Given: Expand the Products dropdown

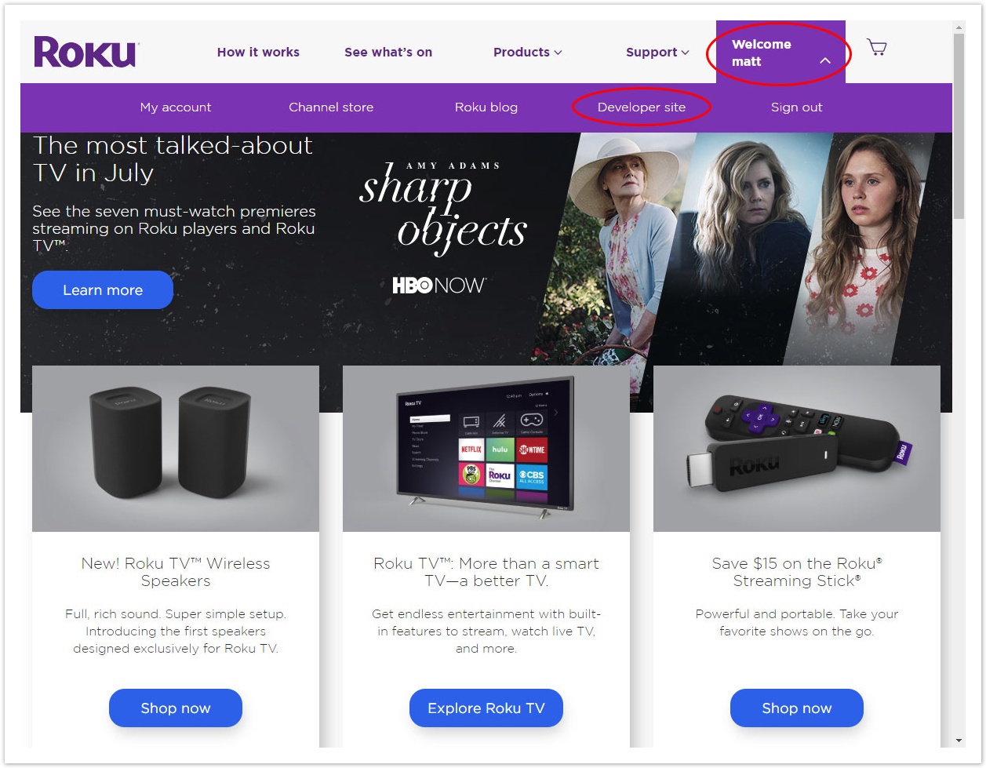Looking at the screenshot, I should pos(527,53).
